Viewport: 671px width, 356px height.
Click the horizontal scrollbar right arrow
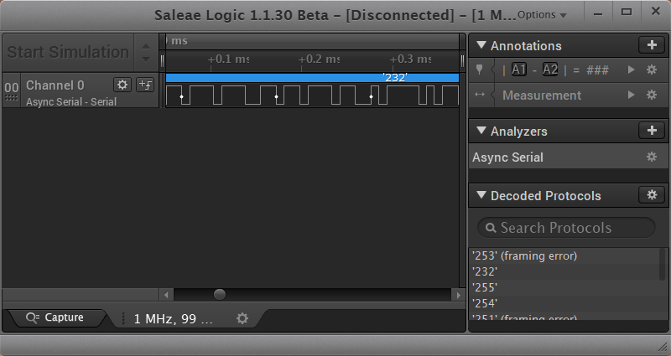click(458, 295)
